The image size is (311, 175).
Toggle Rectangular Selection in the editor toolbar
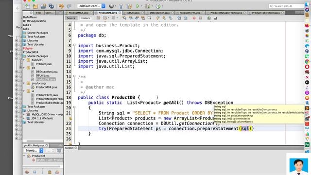coord(149,18)
